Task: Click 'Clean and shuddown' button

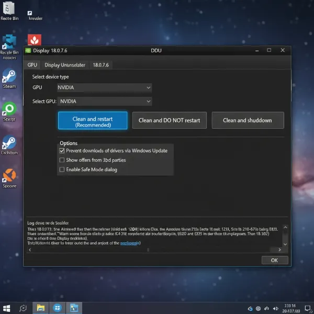Action: point(248,120)
